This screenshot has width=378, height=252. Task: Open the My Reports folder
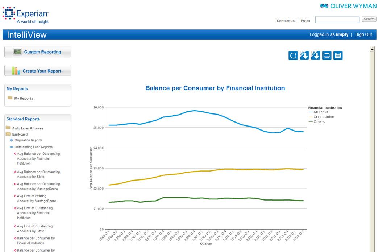[24, 98]
